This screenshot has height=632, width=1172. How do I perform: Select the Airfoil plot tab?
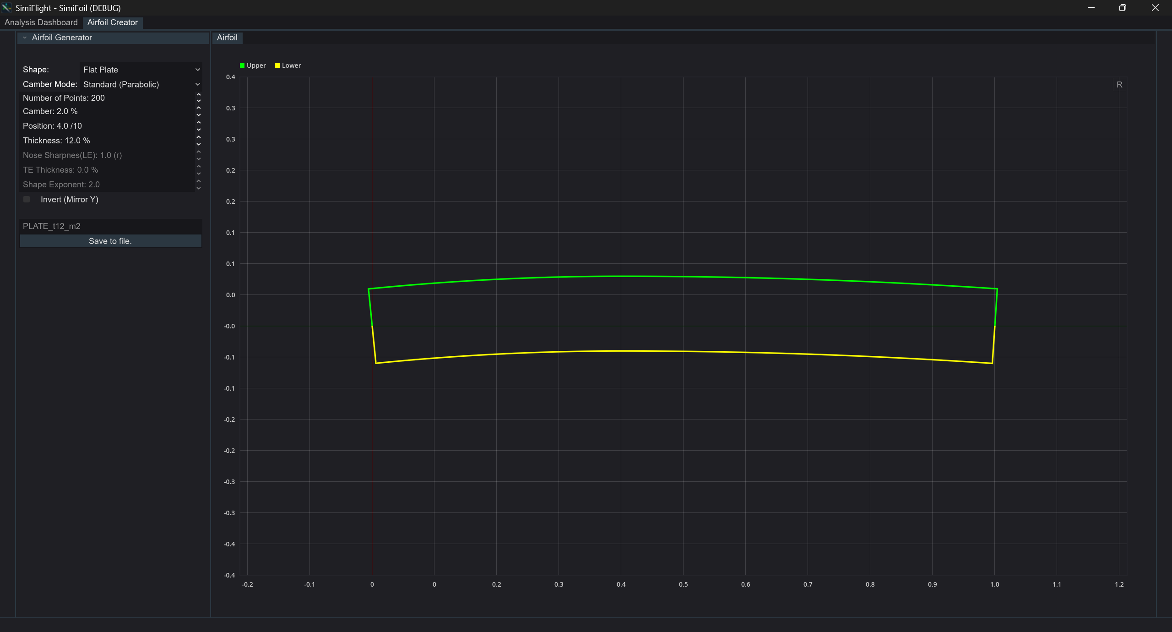tap(227, 38)
